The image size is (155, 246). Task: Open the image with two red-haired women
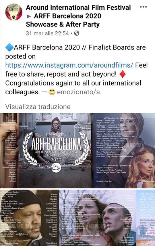(124, 150)
